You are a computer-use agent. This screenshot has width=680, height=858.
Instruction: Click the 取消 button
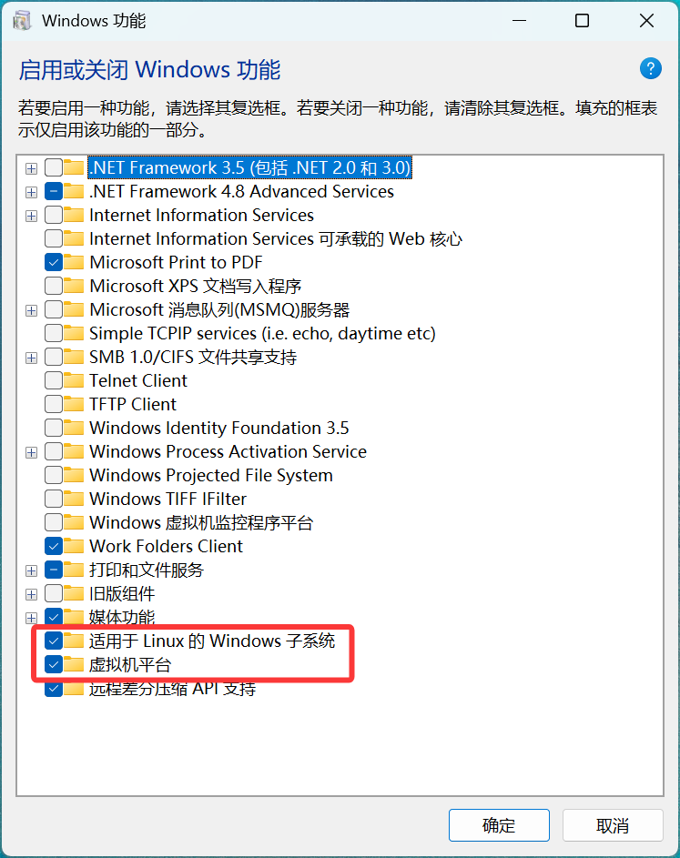(613, 825)
